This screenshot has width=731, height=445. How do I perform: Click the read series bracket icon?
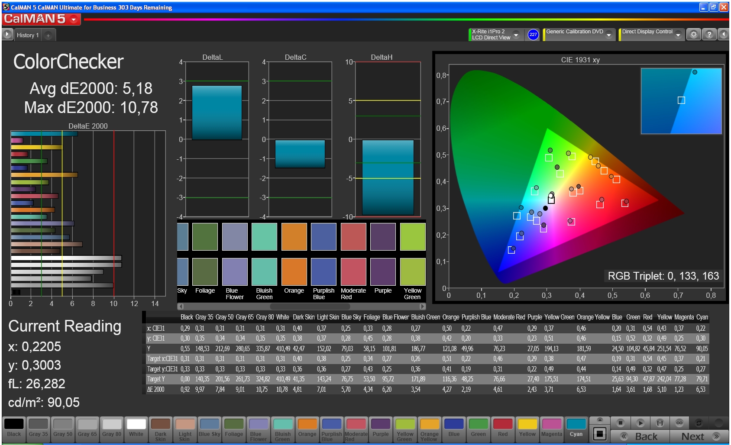660,423
